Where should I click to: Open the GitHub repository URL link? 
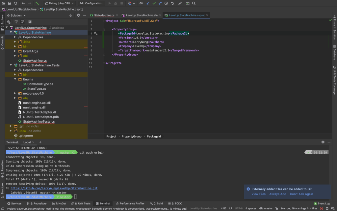click(54, 188)
